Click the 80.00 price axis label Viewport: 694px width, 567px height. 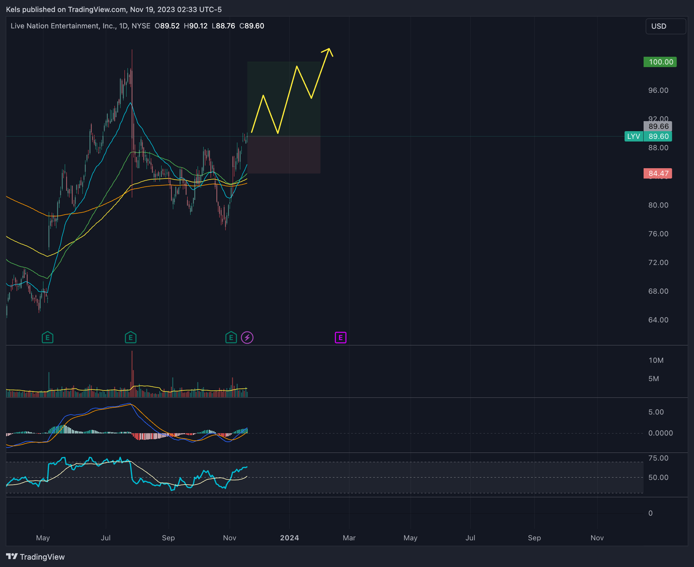tap(658, 205)
